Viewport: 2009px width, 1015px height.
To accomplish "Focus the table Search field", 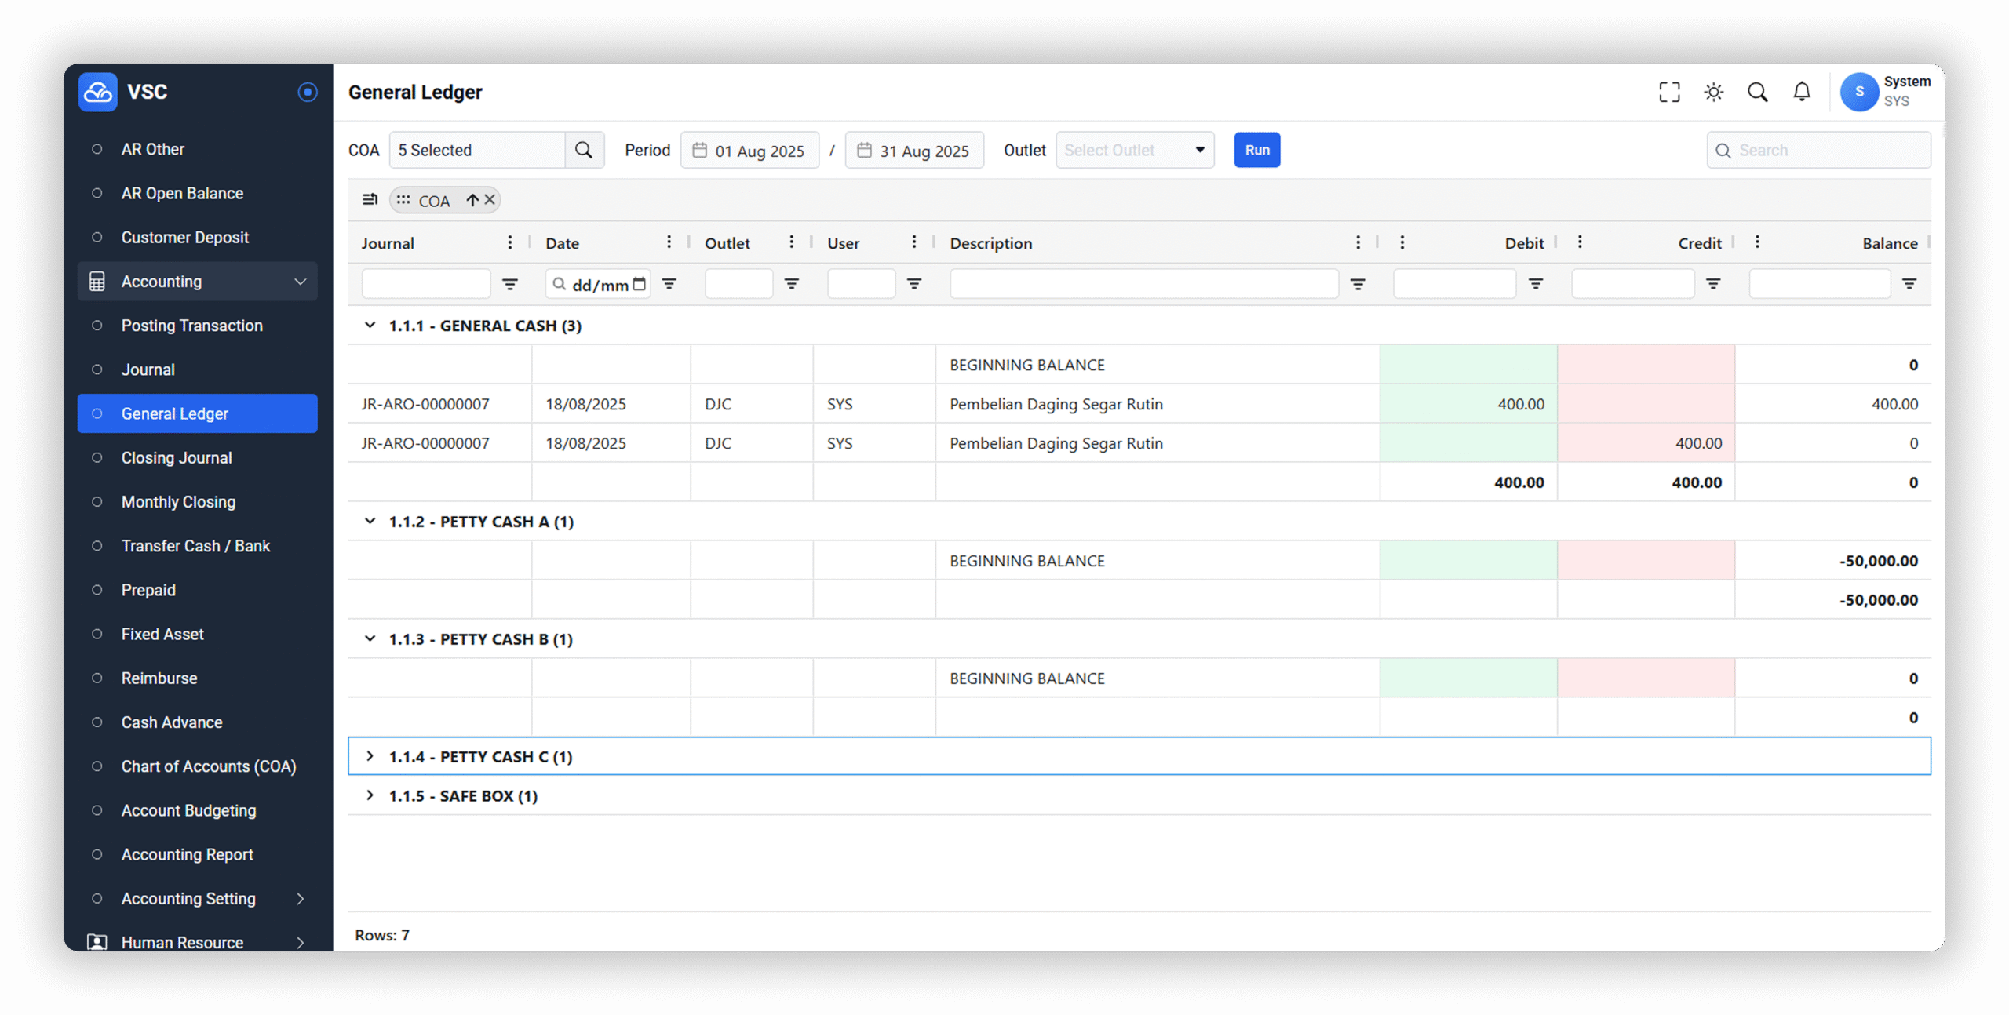I will point(1818,150).
